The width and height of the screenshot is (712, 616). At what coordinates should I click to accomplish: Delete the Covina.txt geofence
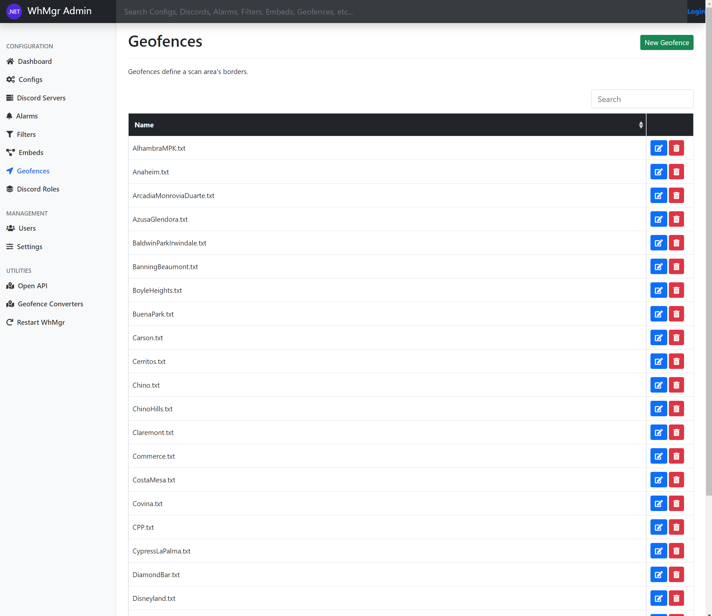[676, 503]
